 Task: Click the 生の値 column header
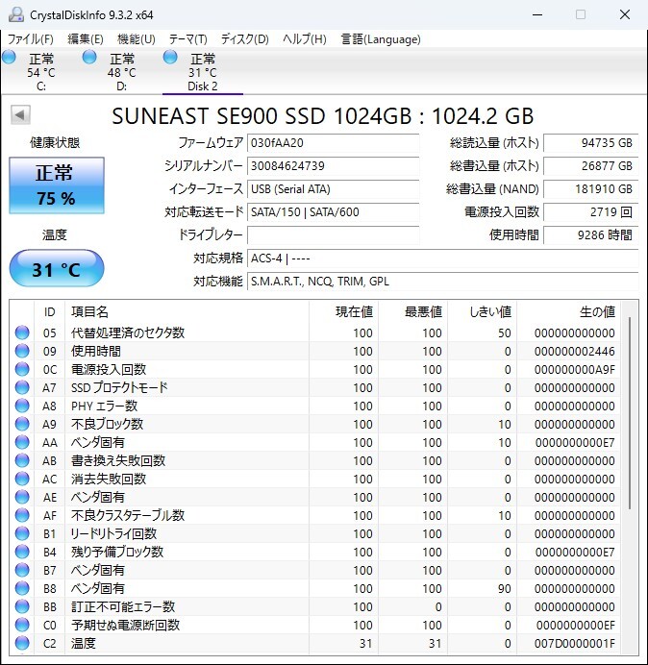(596, 311)
